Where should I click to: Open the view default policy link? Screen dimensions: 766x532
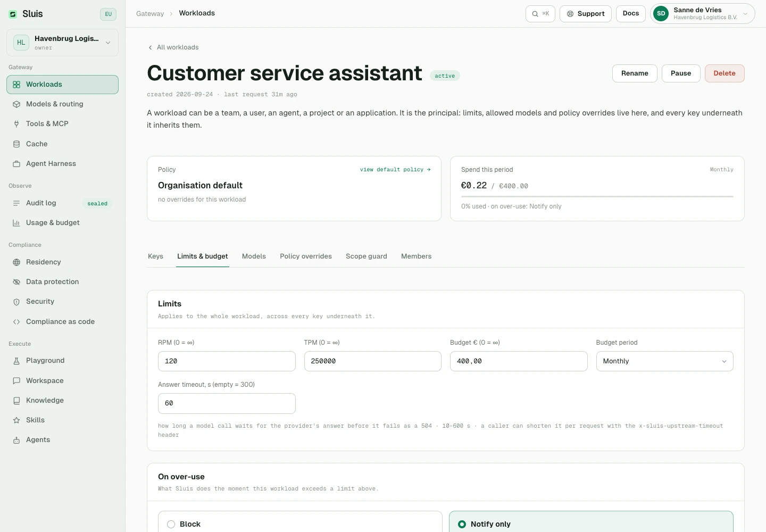(x=395, y=170)
